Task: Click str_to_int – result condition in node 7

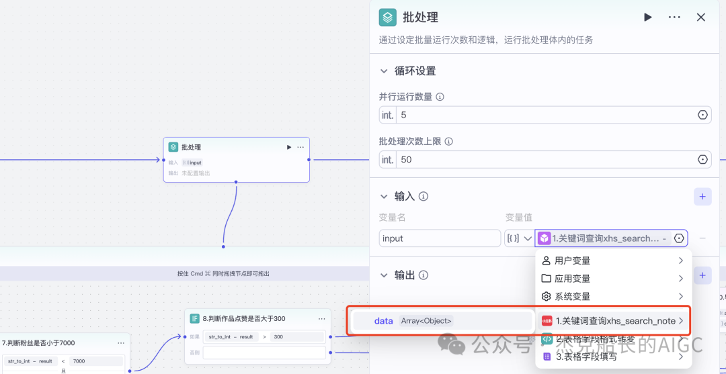Action: coord(30,361)
